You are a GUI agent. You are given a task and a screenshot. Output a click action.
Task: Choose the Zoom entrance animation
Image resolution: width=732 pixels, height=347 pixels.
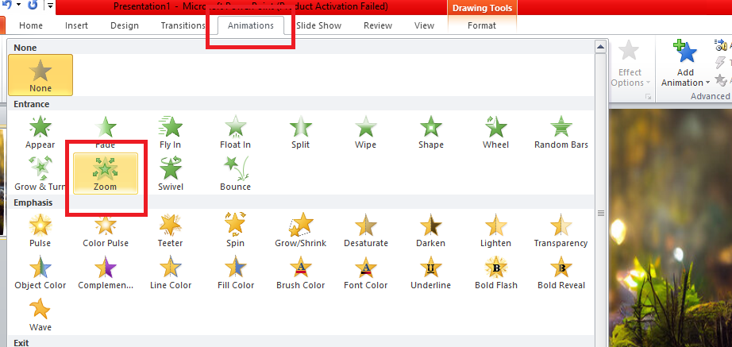click(x=105, y=173)
